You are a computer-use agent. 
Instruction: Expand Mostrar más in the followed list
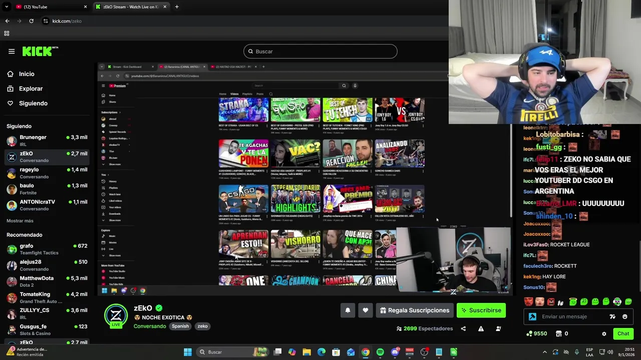[x=20, y=220]
